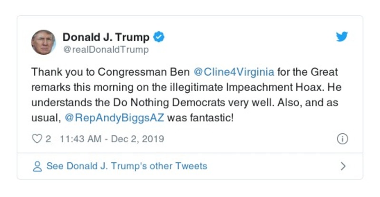Open the Donald J. Trump display name

point(106,37)
